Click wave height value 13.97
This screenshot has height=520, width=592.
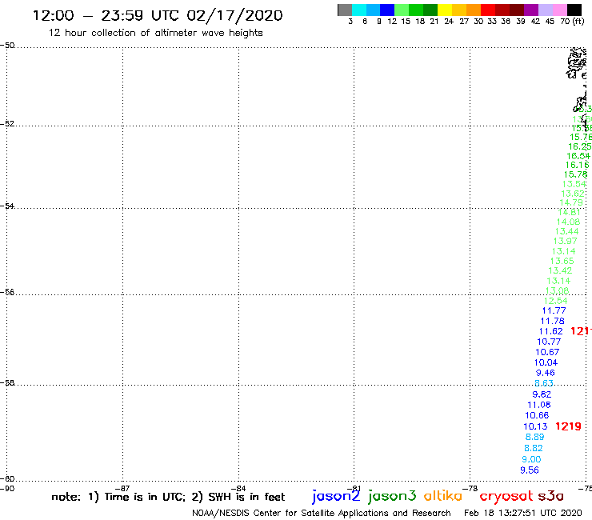[x=565, y=242]
